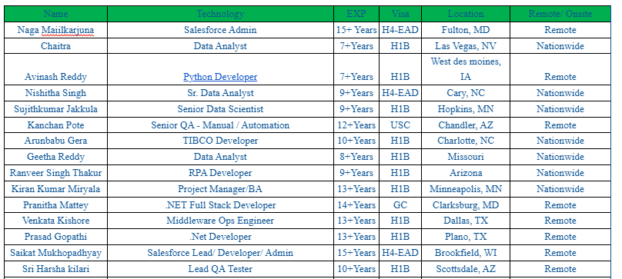Click the Pranitha Mattey cell
This screenshot has height=279, width=622.
pyautogui.click(x=56, y=205)
